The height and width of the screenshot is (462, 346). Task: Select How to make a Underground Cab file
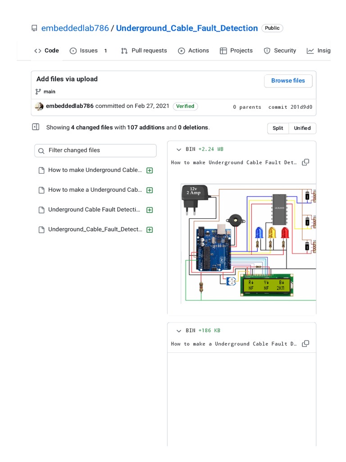pyautogui.click(x=96, y=190)
